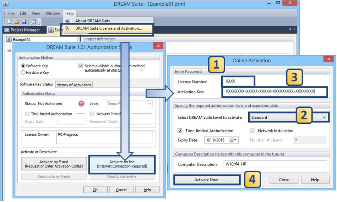Select the Software Key radio button
Viewport: 337px width, 202px height.
23,66
